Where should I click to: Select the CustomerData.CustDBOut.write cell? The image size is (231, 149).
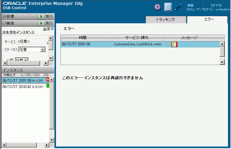(x=138, y=44)
